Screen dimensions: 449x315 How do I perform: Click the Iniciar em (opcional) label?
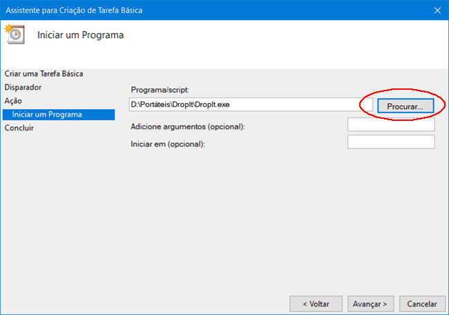pos(169,144)
